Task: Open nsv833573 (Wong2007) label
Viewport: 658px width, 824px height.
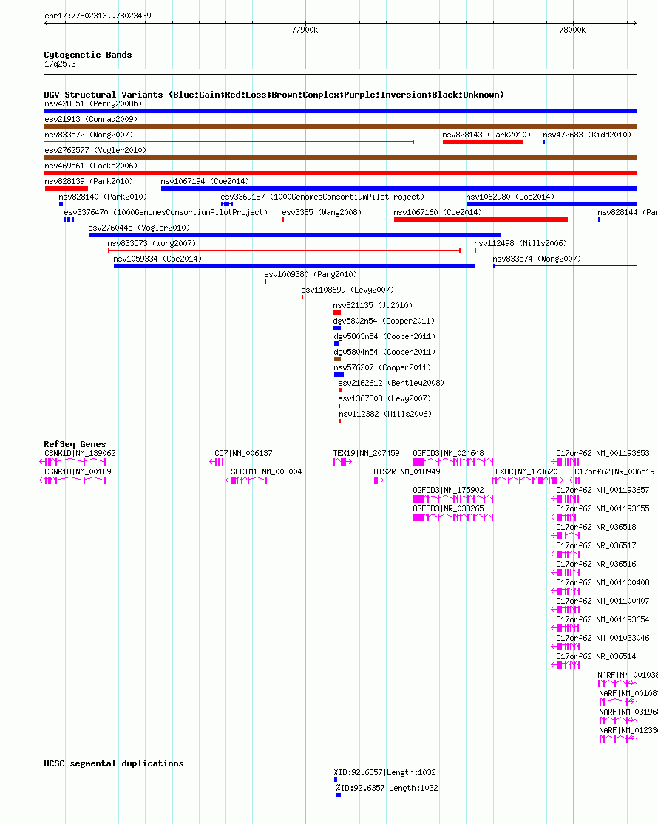Action: [x=152, y=243]
